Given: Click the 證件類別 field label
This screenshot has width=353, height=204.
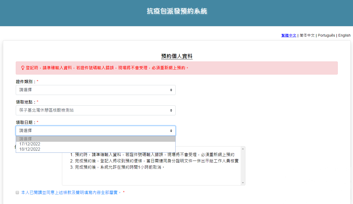Looking at the screenshot, I should (x=26, y=82).
